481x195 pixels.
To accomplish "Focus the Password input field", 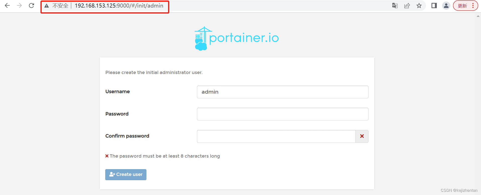I will [x=283, y=114].
